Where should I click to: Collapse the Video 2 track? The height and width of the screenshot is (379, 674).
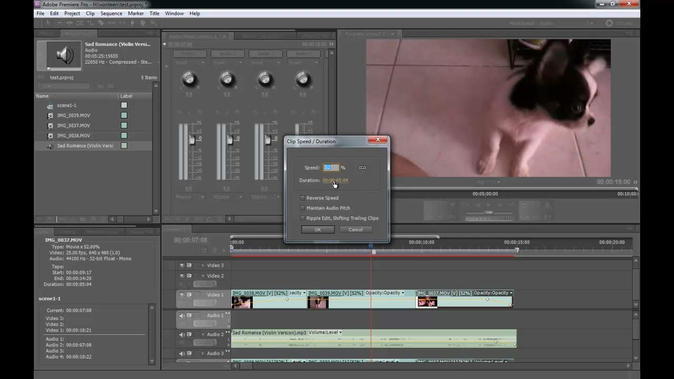[x=203, y=276]
